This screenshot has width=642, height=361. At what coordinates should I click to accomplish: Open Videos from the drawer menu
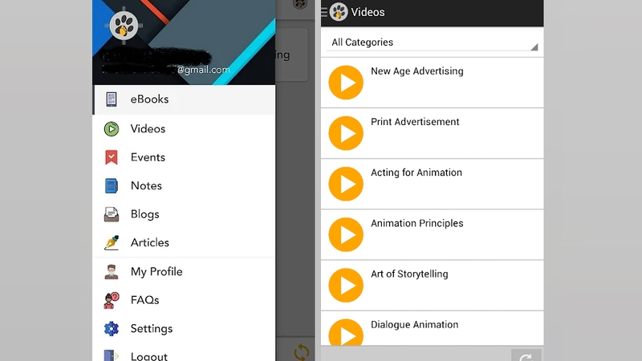coord(185,129)
